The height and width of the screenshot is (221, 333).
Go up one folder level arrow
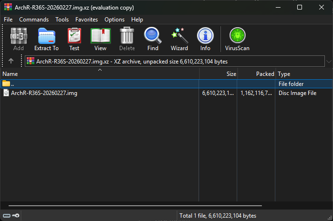[11, 61]
